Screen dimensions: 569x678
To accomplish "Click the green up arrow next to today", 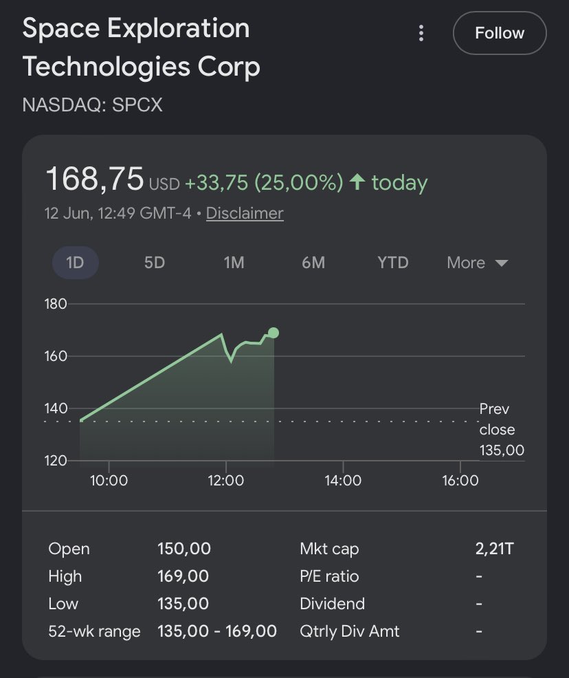I will (357, 182).
